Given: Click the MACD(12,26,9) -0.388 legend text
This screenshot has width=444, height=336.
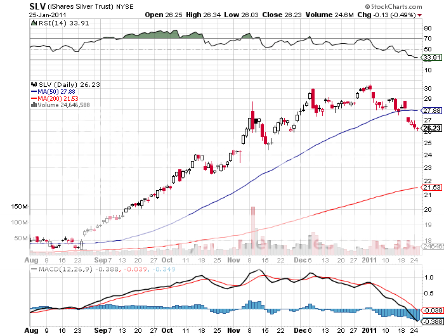Looking at the screenshot, I should [79, 269].
